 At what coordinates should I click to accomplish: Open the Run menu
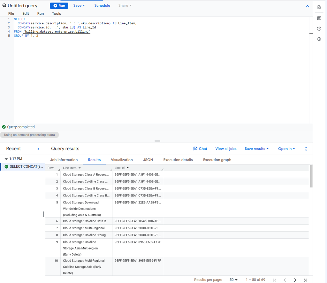41,13
